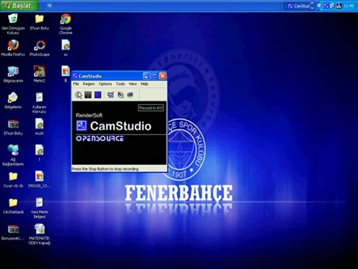Expand hidden tray icons with the arrow

[x=320, y=6]
